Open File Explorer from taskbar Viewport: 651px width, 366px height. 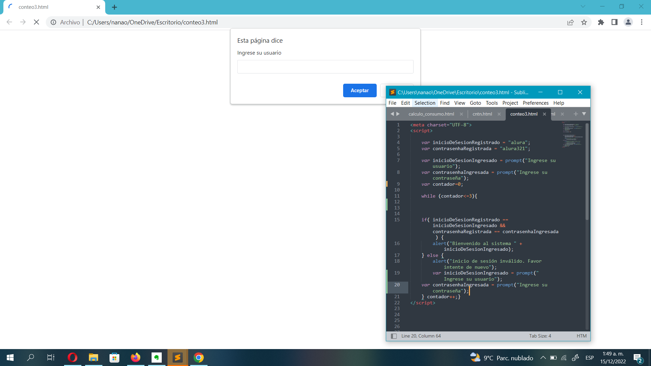coord(93,358)
